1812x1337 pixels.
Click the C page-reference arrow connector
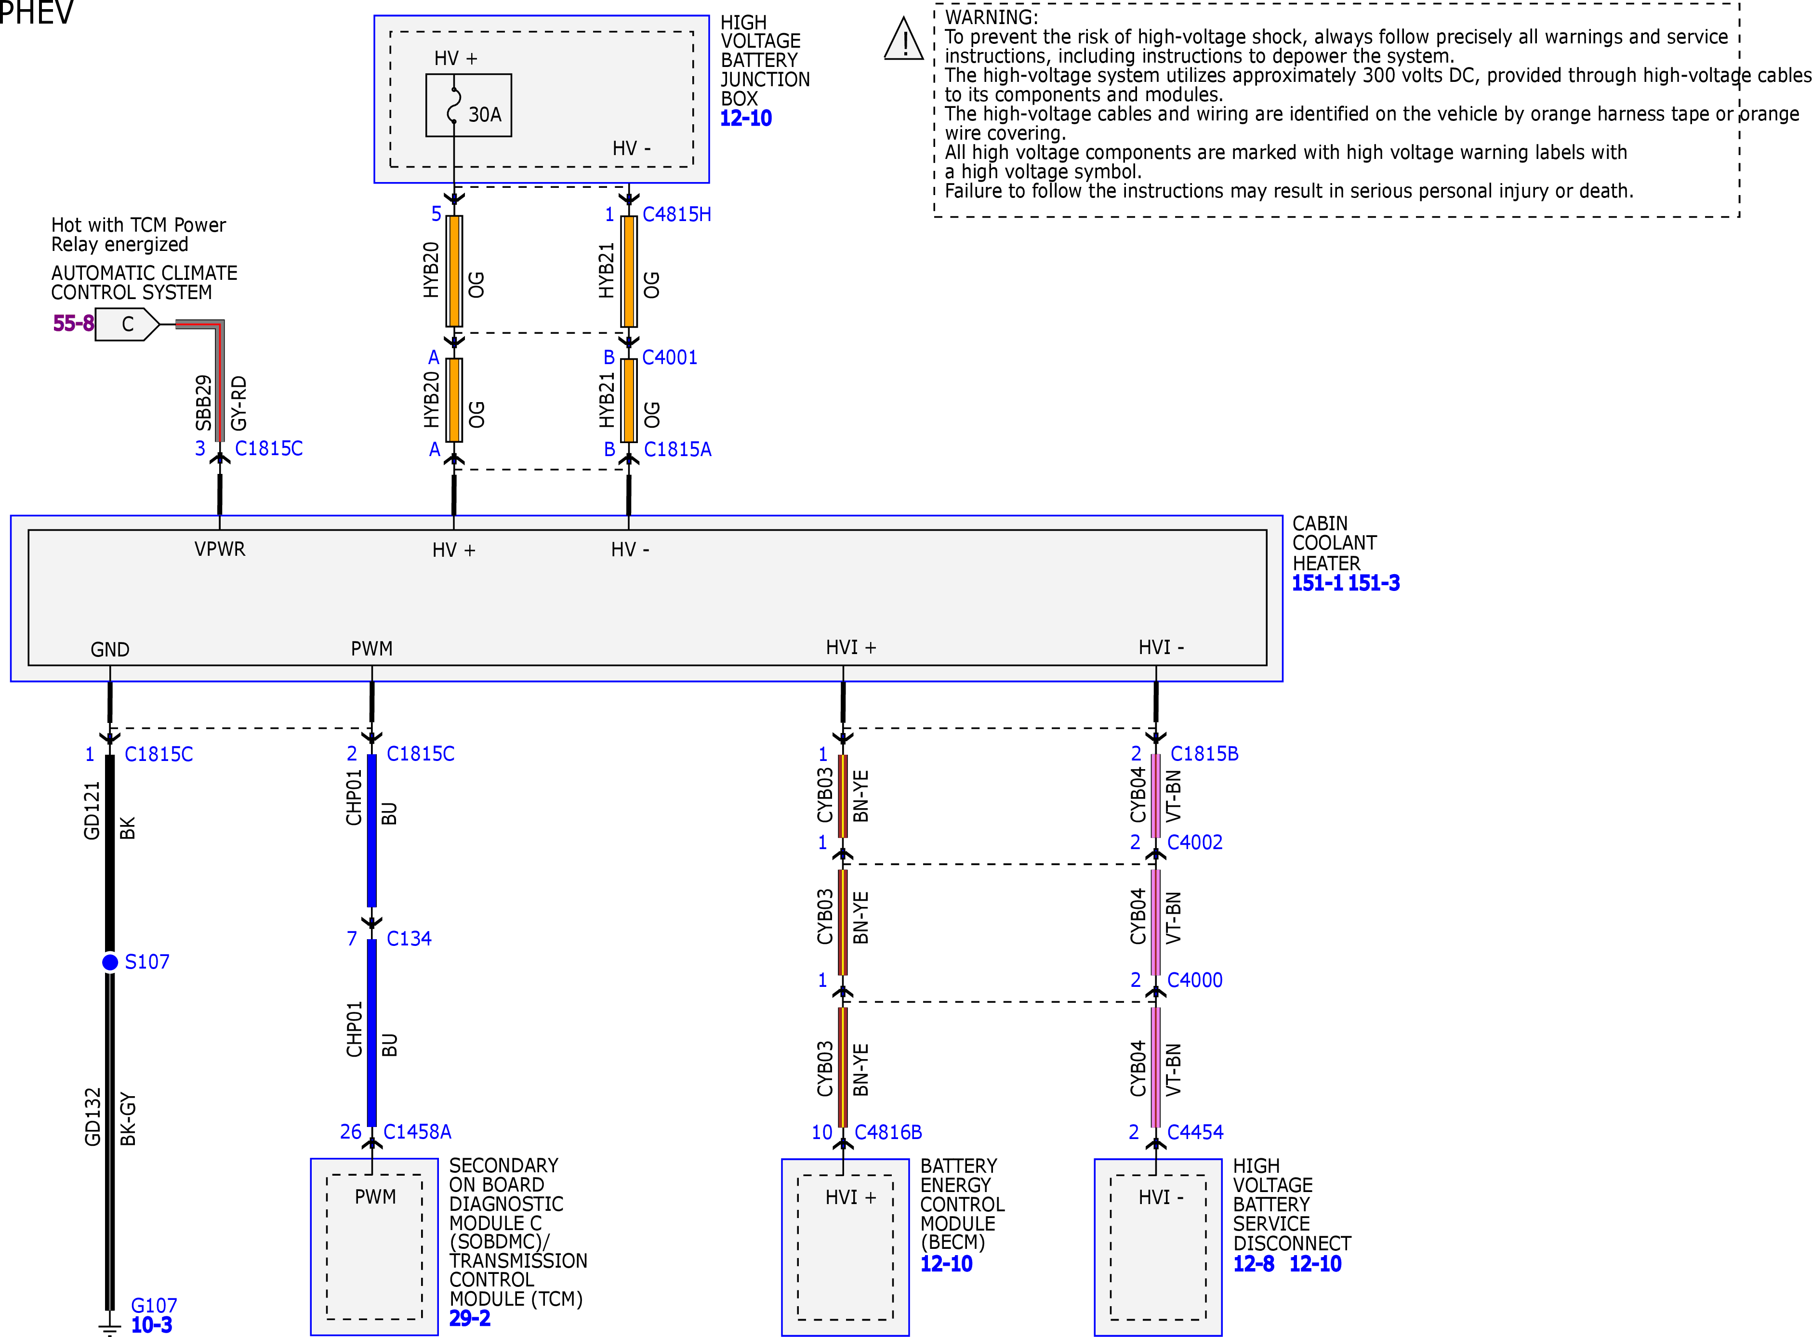pyautogui.click(x=127, y=324)
